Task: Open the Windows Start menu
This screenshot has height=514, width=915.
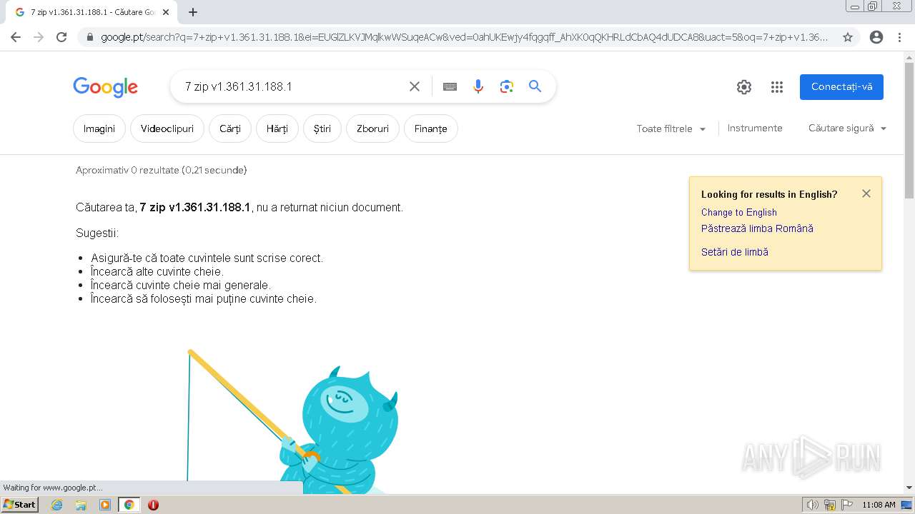Action: tap(20, 505)
